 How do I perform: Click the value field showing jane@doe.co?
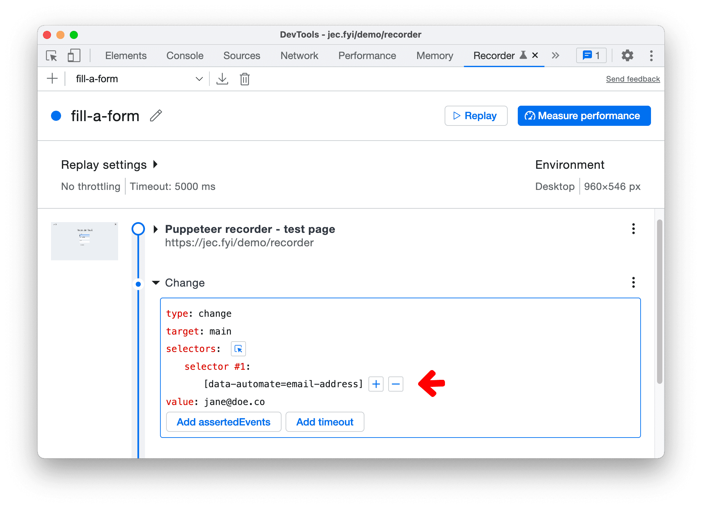234,402
